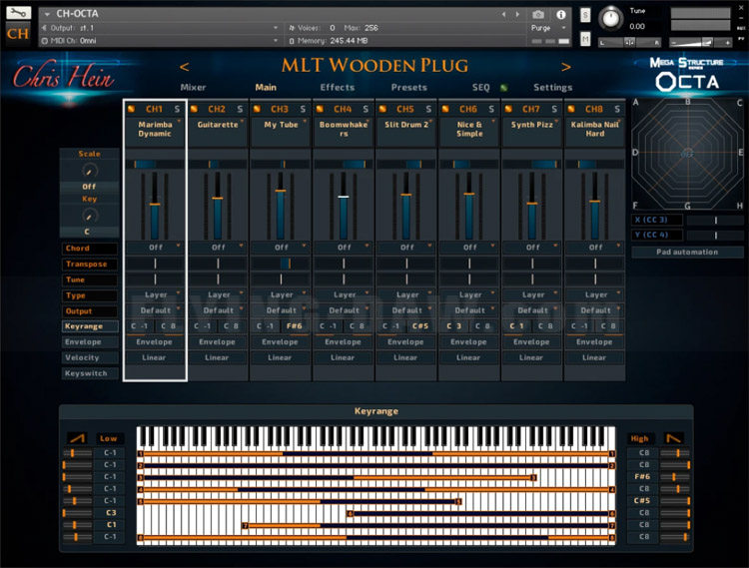
Task: Toggle the header solo S button
Action: click(585, 15)
